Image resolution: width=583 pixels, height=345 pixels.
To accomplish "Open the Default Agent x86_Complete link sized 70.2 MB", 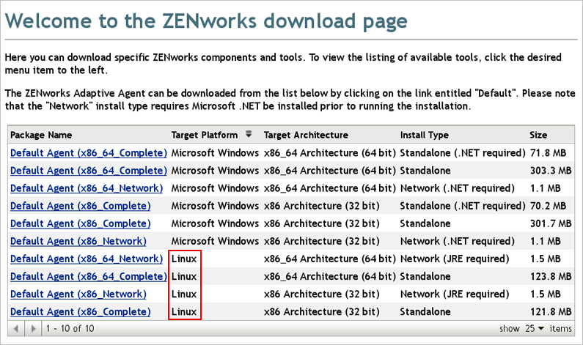I will [81, 206].
